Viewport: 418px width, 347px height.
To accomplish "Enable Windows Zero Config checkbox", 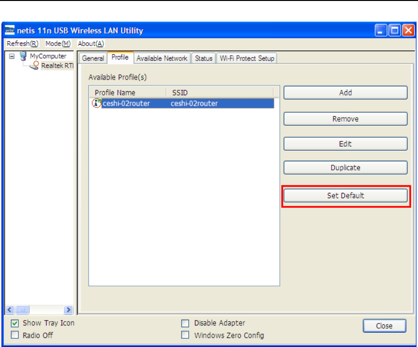I will (185, 335).
